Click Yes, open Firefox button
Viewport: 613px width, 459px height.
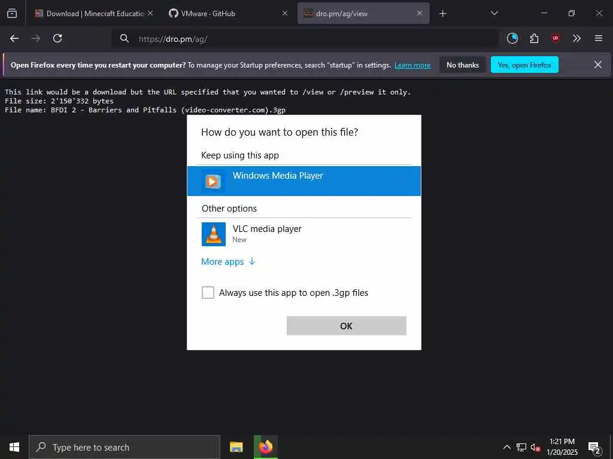pyautogui.click(x=524, y=65)
